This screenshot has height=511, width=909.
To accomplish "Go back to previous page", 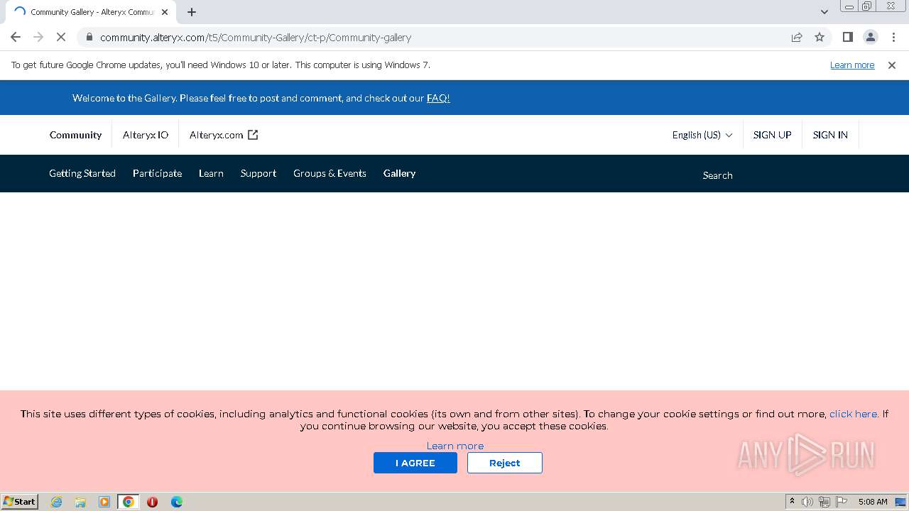I will point(16,37).
